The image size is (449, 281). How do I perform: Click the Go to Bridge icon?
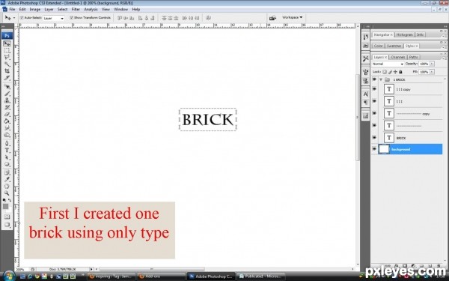coord(272,18)
